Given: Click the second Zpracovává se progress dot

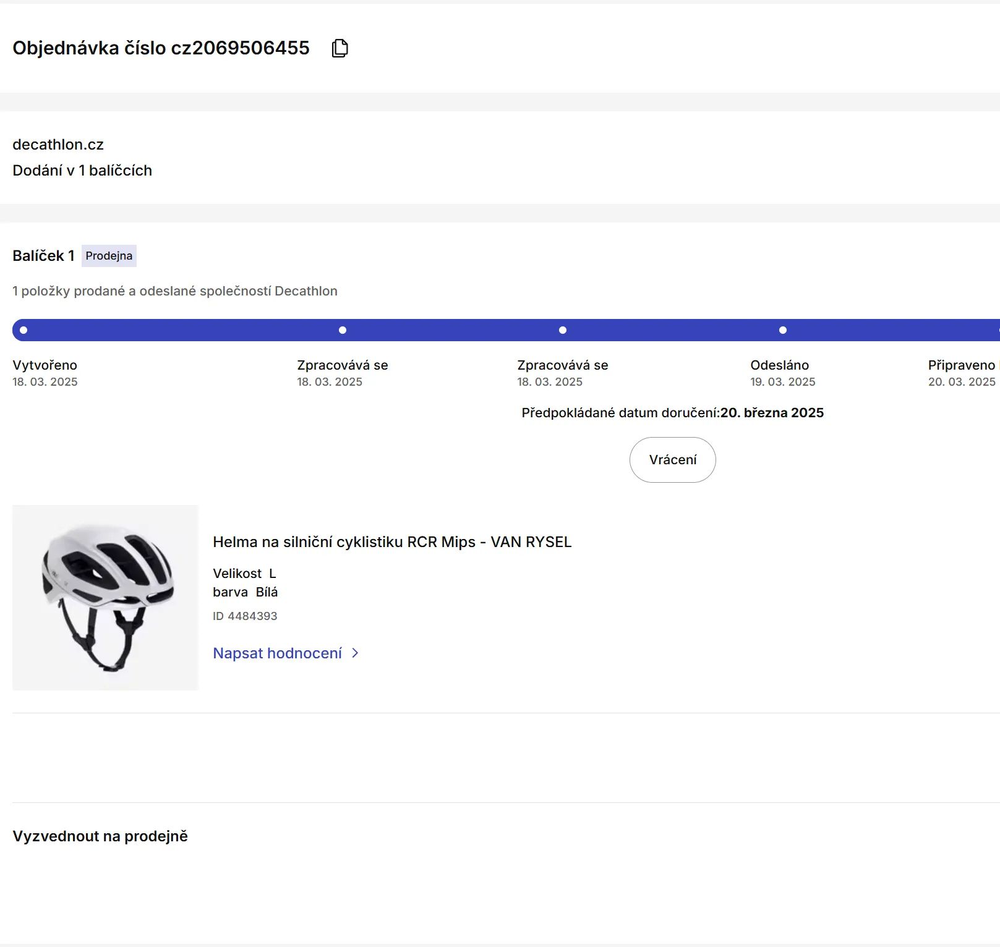Looking at the screenshot, I should pos(562,330).
